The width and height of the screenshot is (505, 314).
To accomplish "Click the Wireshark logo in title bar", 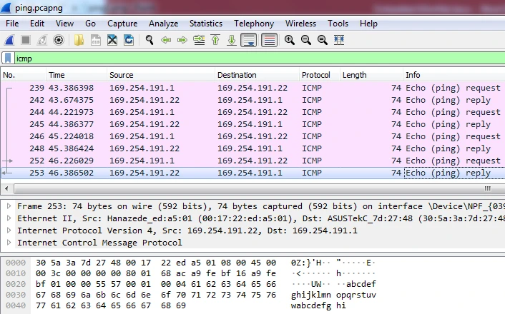I will coord(6,7).
